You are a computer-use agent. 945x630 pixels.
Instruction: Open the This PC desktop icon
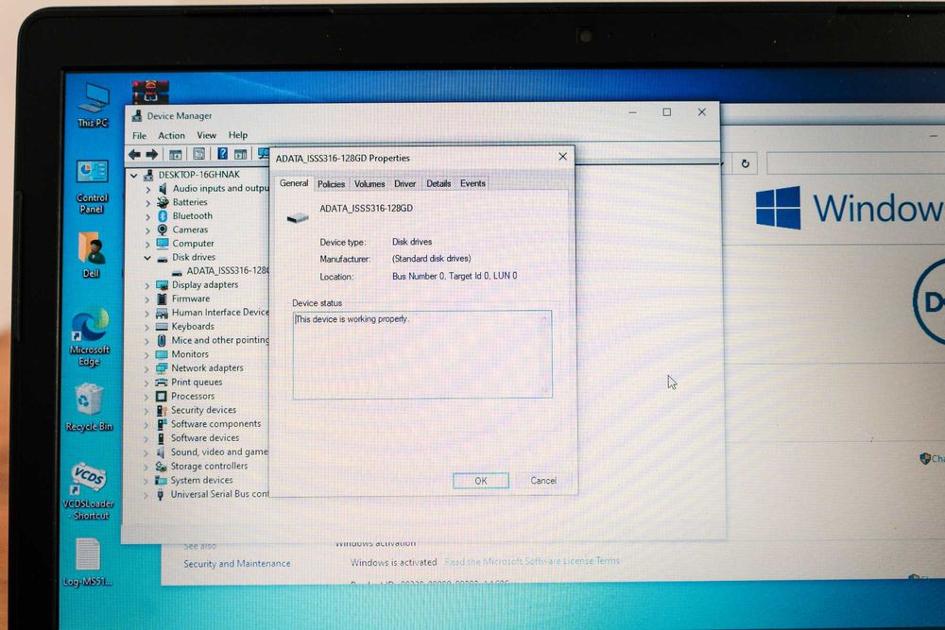point(93,106)
